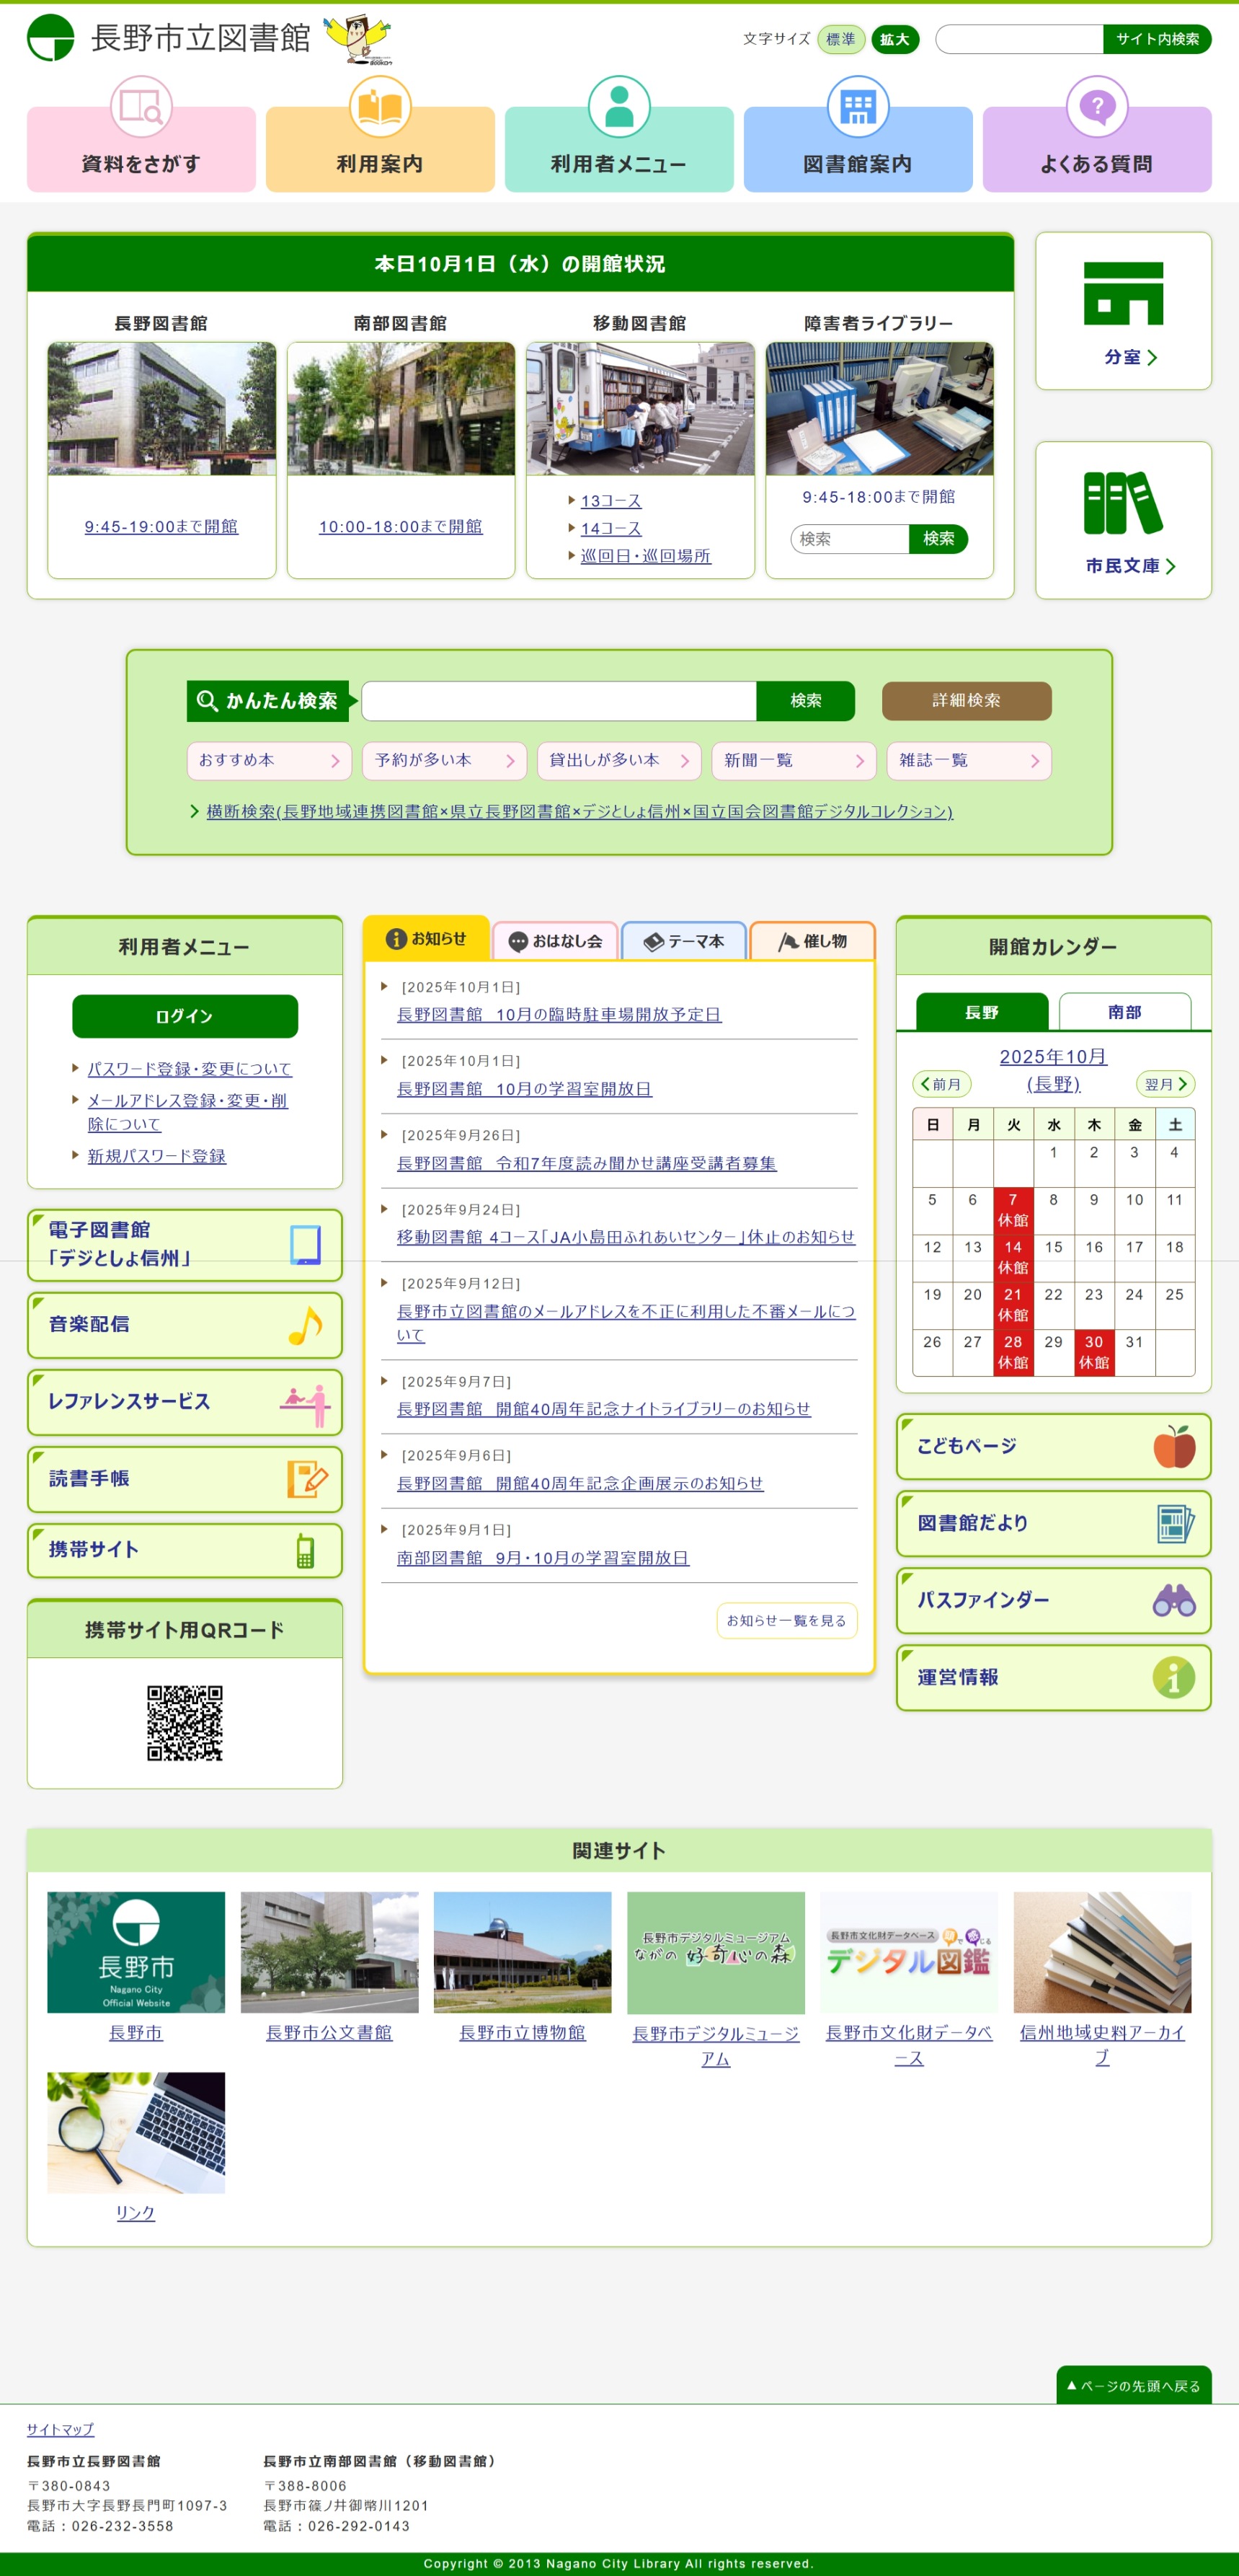
Task: Expand おすすめ本 quick link
Action: (x=269, y=761)
